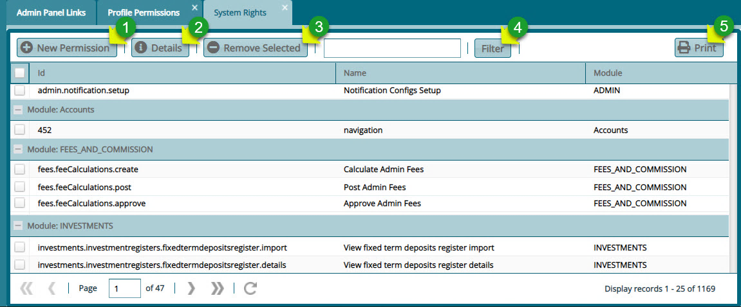Go to the previous page
741x307 pixels.
click(52, 288)
